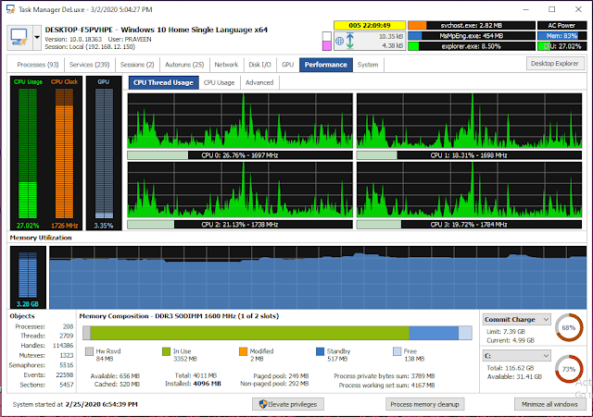Click the Process memory cleanup button
The height and width of the screenshot is (417, 593).
click(424, 404)
